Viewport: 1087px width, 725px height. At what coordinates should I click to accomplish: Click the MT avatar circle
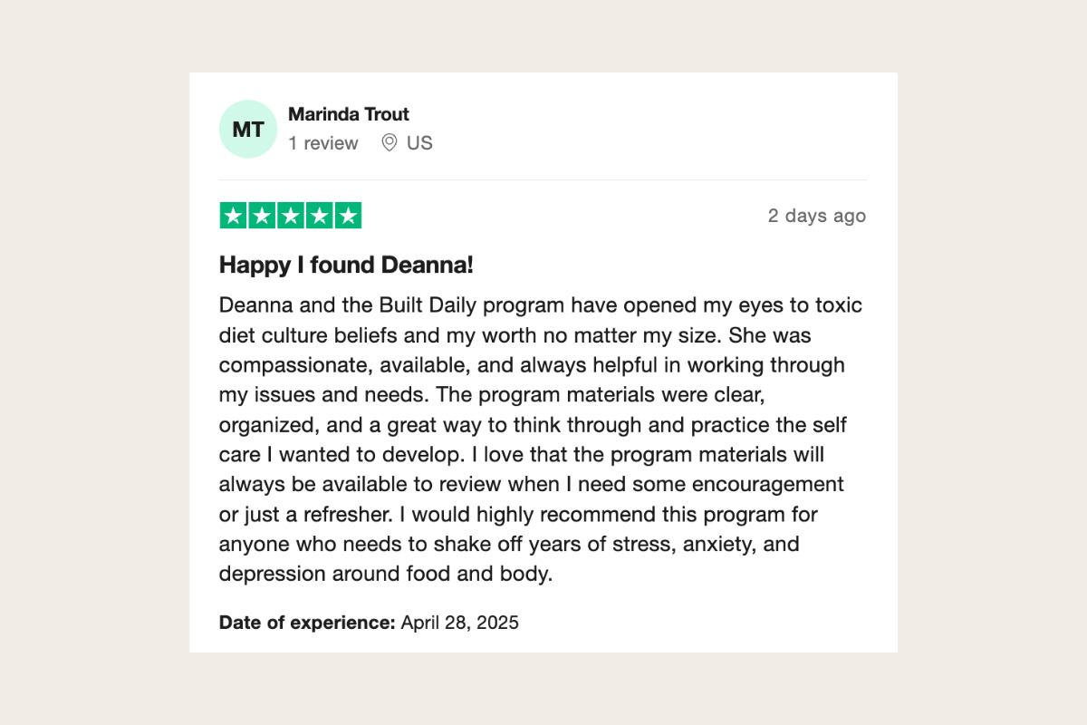(x=248, y=129)
